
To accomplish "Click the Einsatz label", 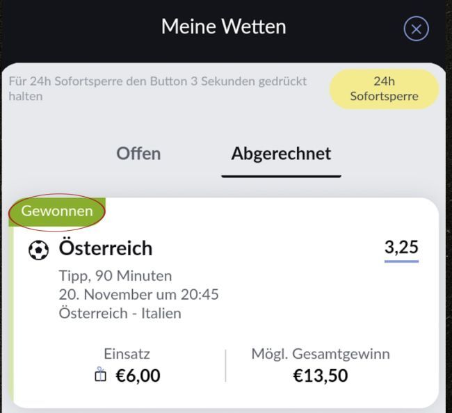I will point(127,354).
